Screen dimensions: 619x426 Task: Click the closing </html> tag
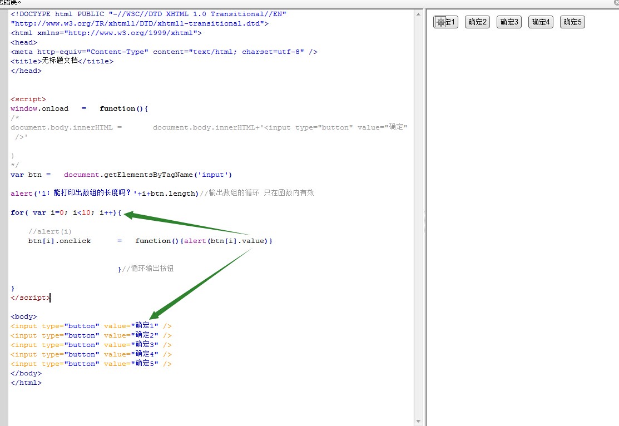[26, 383]
